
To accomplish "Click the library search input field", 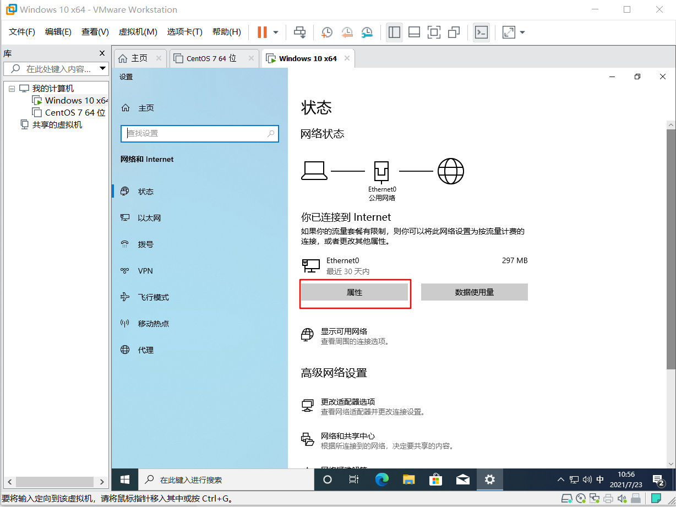I will coord(51,69).
